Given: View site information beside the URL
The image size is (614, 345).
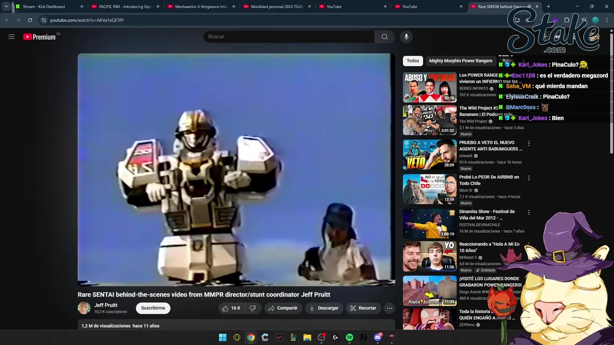Looking at the screenshot, I should coord(44,20).
